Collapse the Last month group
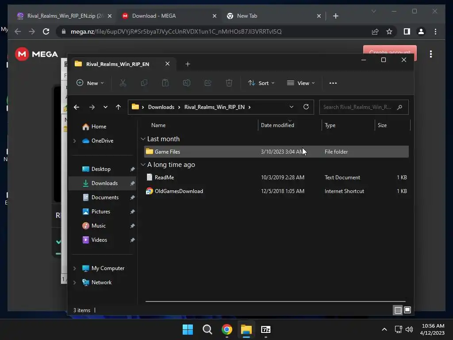Viewport: 453px width, 340px height. pos(143,139)
